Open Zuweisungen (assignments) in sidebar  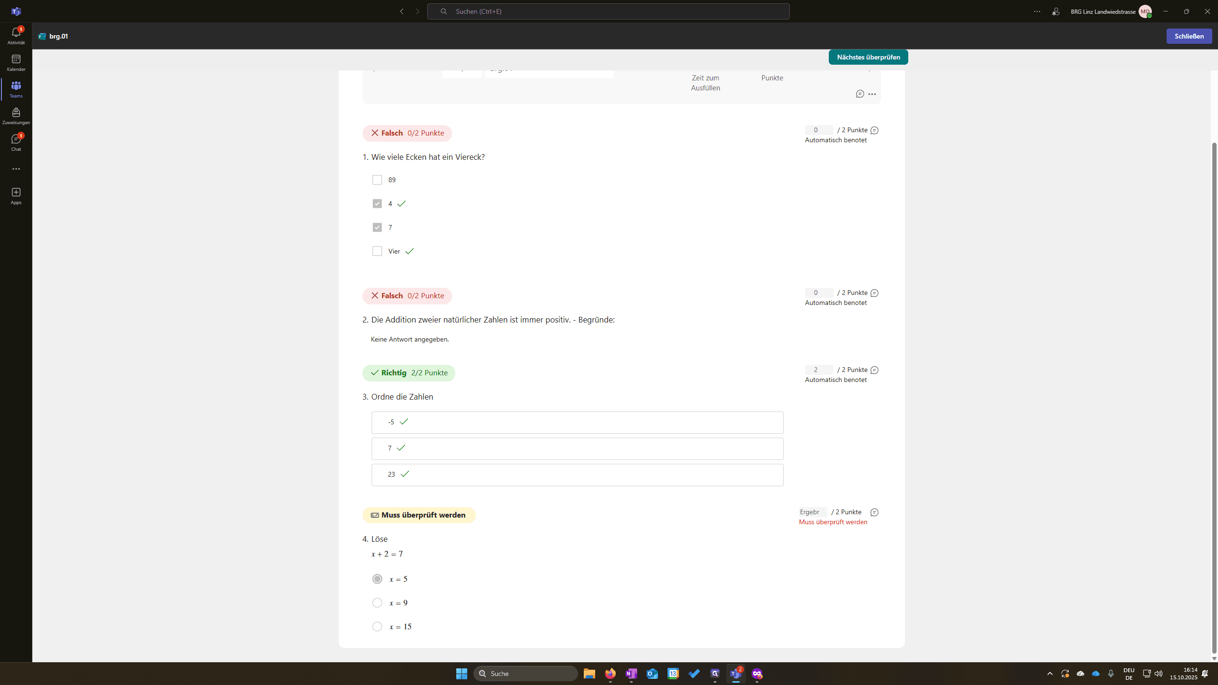coord(16,116)
